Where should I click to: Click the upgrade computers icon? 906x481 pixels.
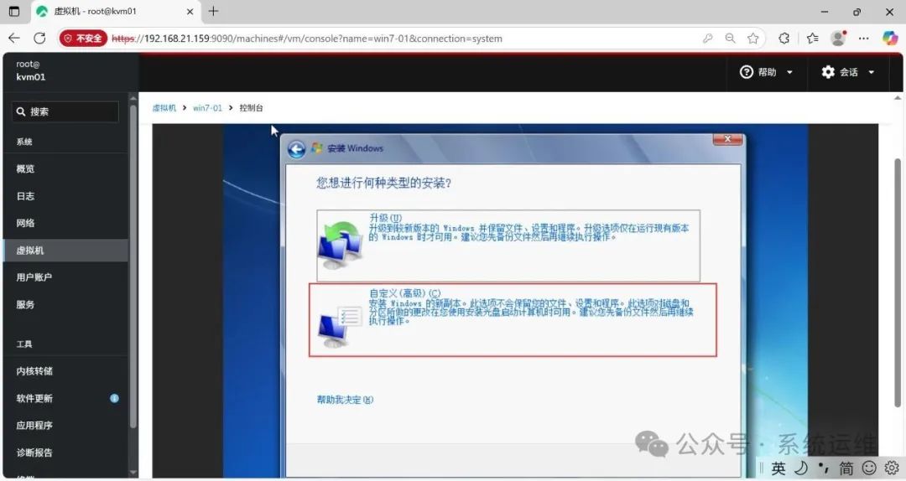tap(341, 246)
